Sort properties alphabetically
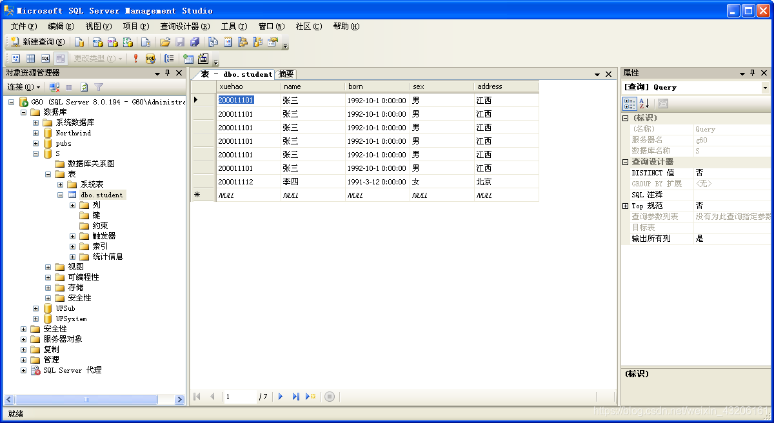This screenshot has width=774, height=423. pyautogui.click(x=644, y=104)
